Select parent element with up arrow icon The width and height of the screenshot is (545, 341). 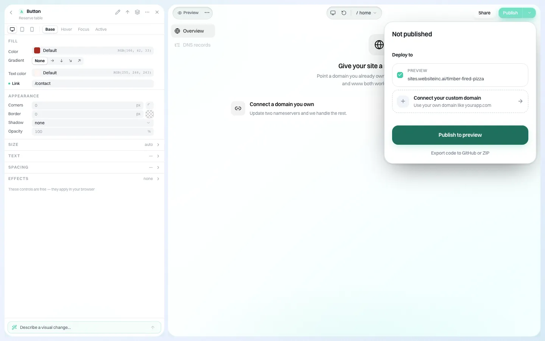pyautogui.click(x=128, y=12)
